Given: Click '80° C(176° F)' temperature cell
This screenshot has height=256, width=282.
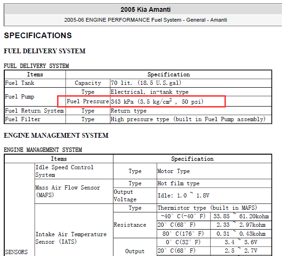Looking at the screenshot, I should click(183, 233).
